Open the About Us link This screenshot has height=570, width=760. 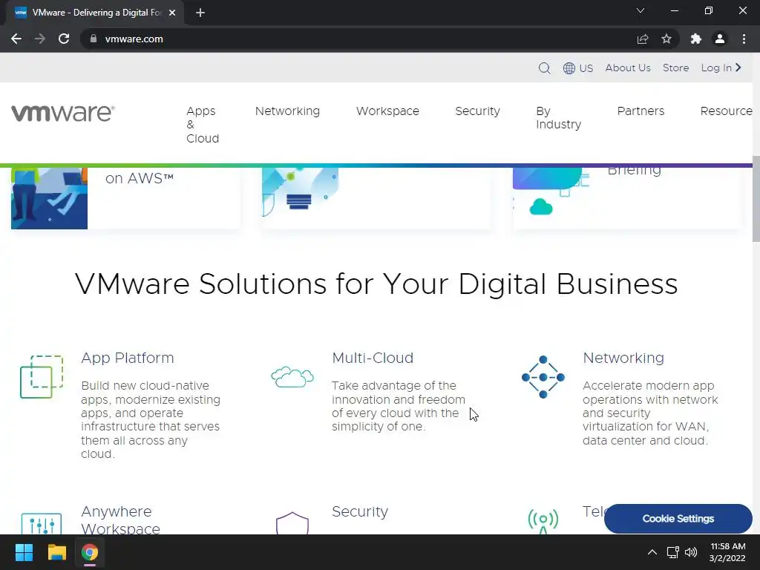[x=628, y=68]
